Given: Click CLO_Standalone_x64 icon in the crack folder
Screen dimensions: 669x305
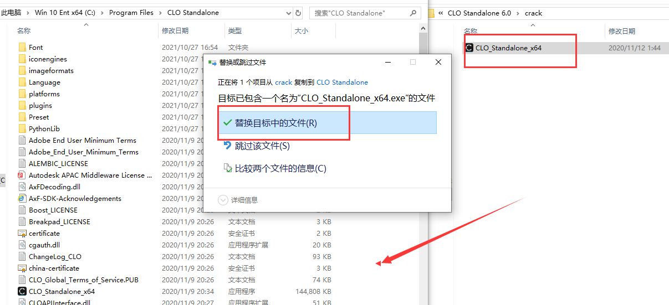Looking at the screenshot, I should pos(469,48).
